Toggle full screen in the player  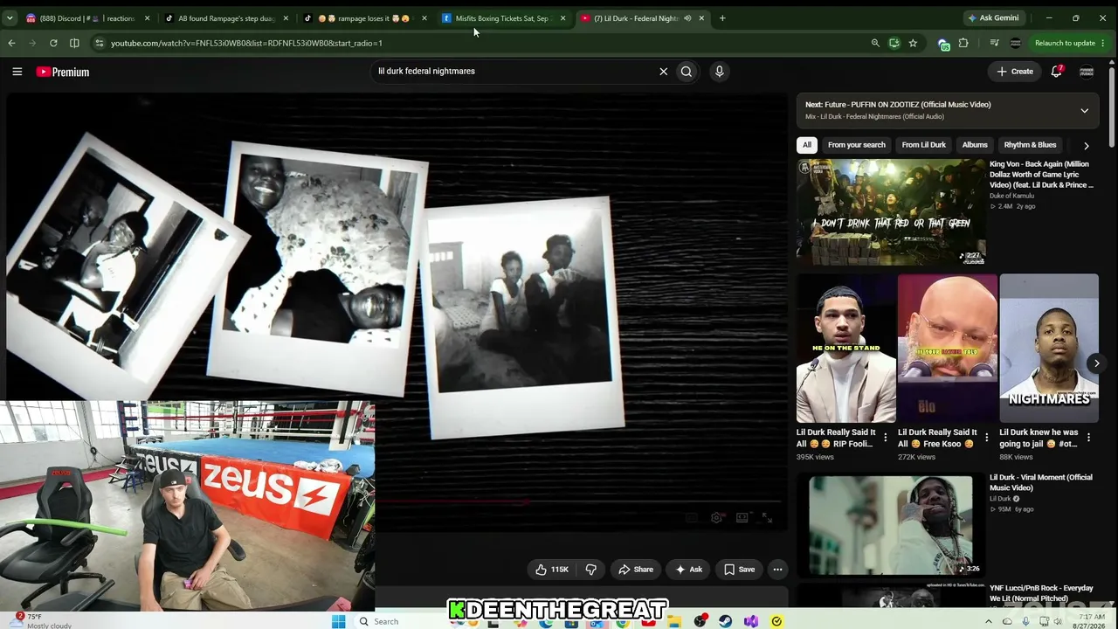pyautogui.click(x=766, y=518)
